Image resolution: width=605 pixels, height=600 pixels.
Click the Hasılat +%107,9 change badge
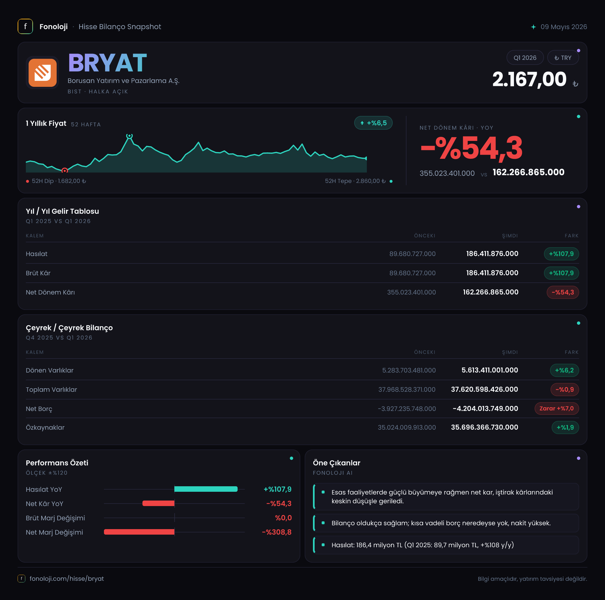562,254
